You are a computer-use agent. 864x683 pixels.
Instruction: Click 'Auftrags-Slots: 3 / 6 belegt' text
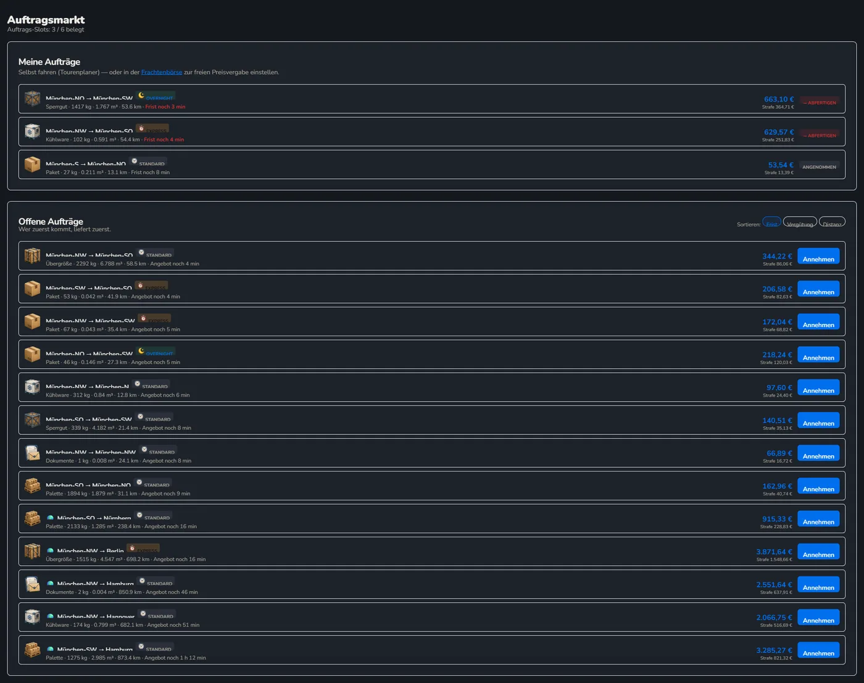coord(46,30)
